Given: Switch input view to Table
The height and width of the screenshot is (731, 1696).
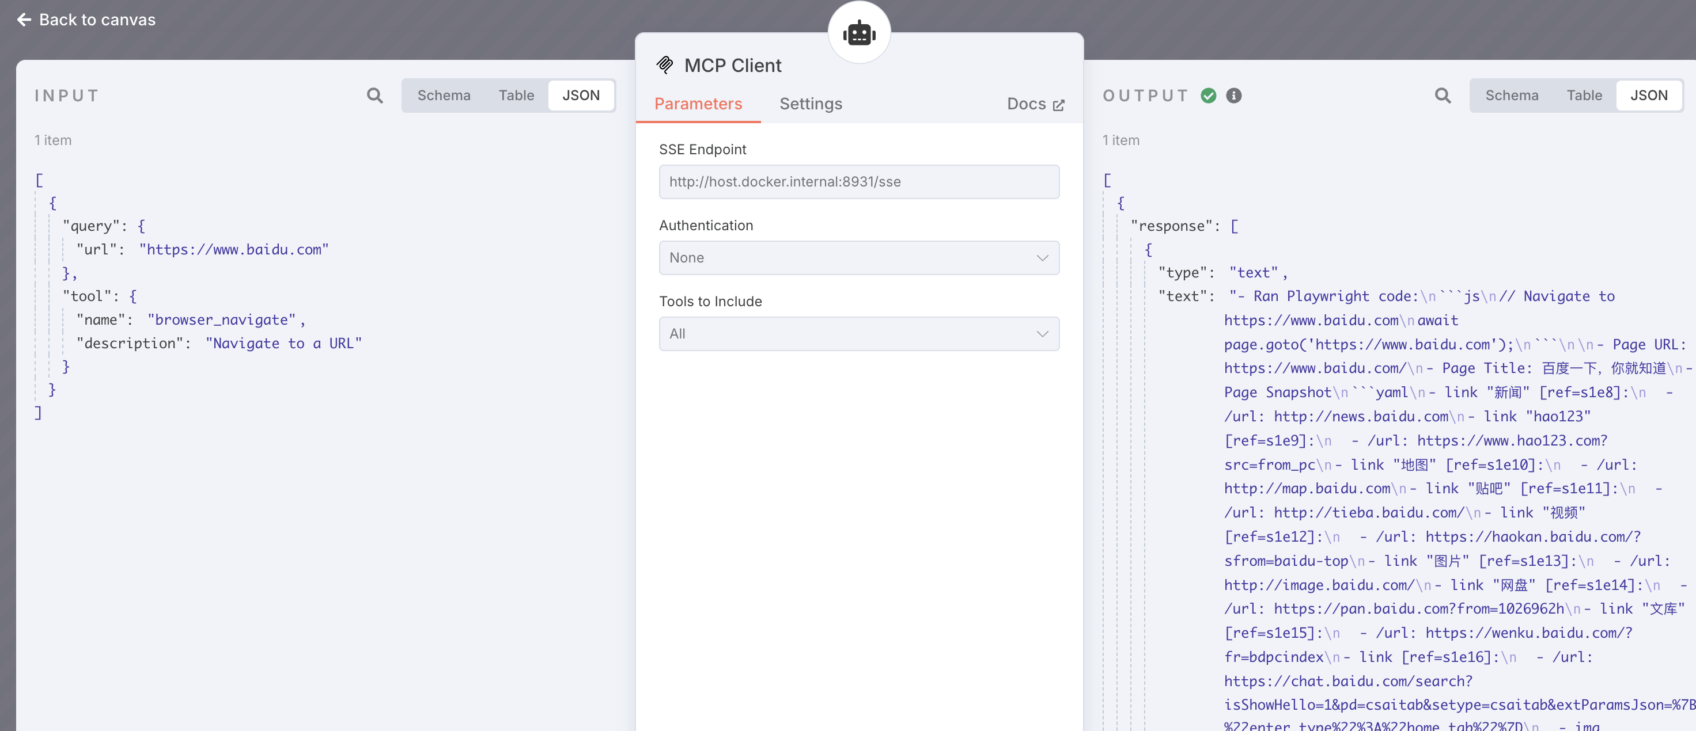Looking at the screenshot, I should pyautogui.click(x=516, y=96).
